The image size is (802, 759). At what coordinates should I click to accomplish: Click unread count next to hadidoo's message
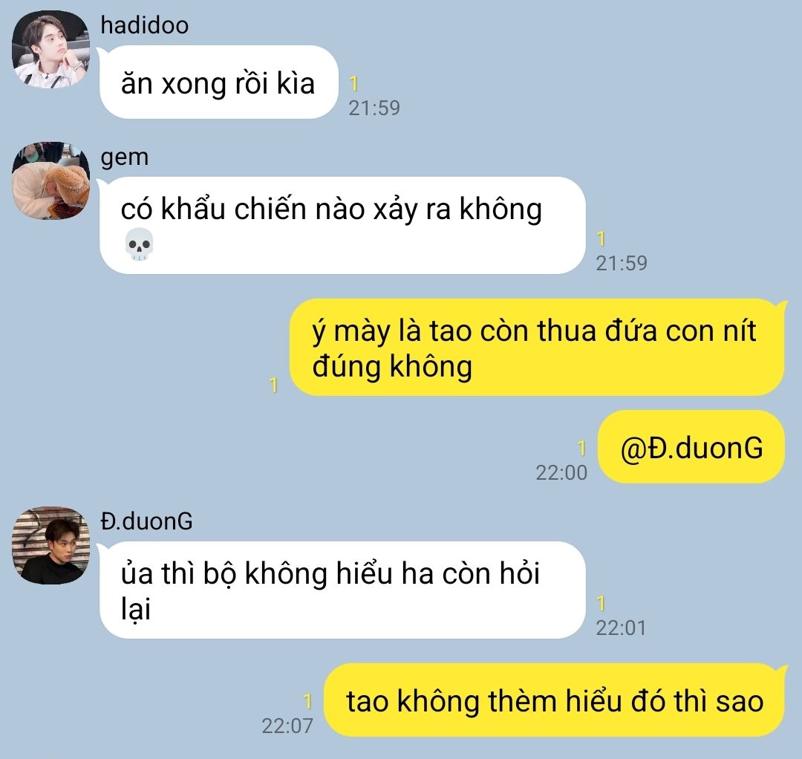(x=353, y=84)
